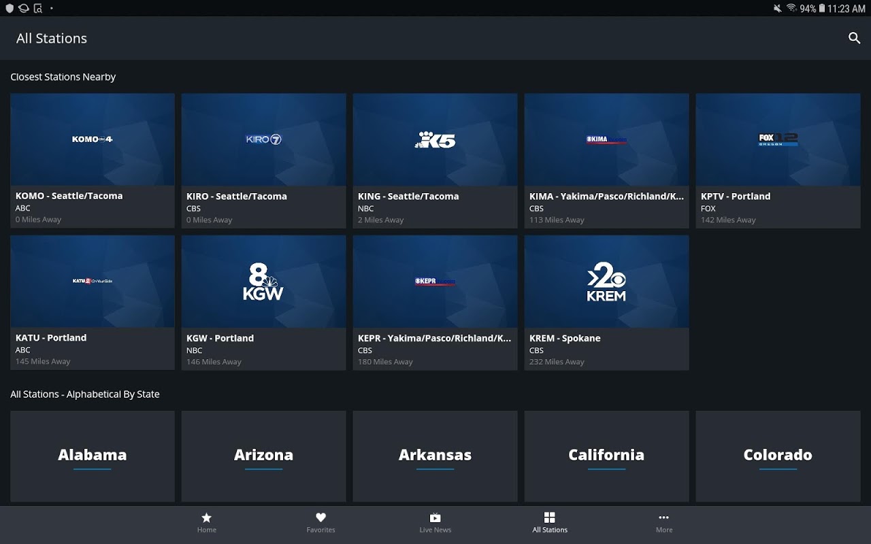
Task: Open the KATU 2 station thumbnail
Action: click(93, 281)
